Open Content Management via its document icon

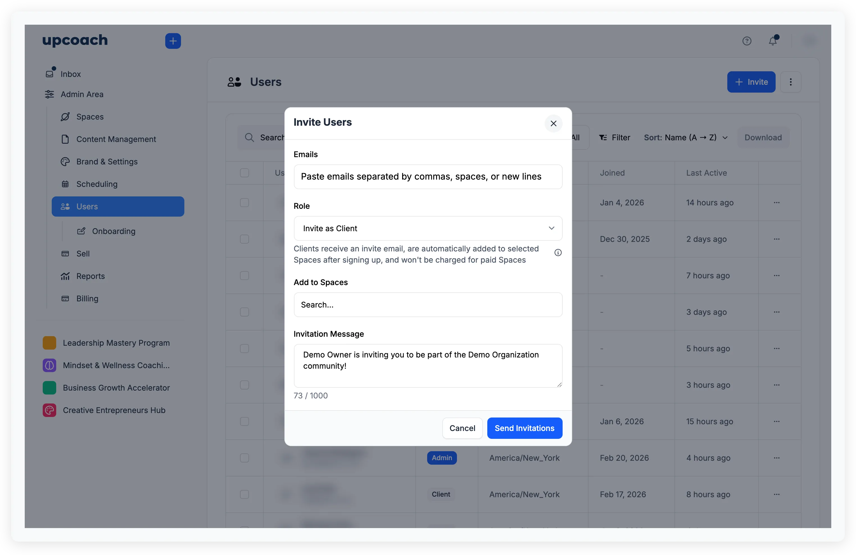65,139
